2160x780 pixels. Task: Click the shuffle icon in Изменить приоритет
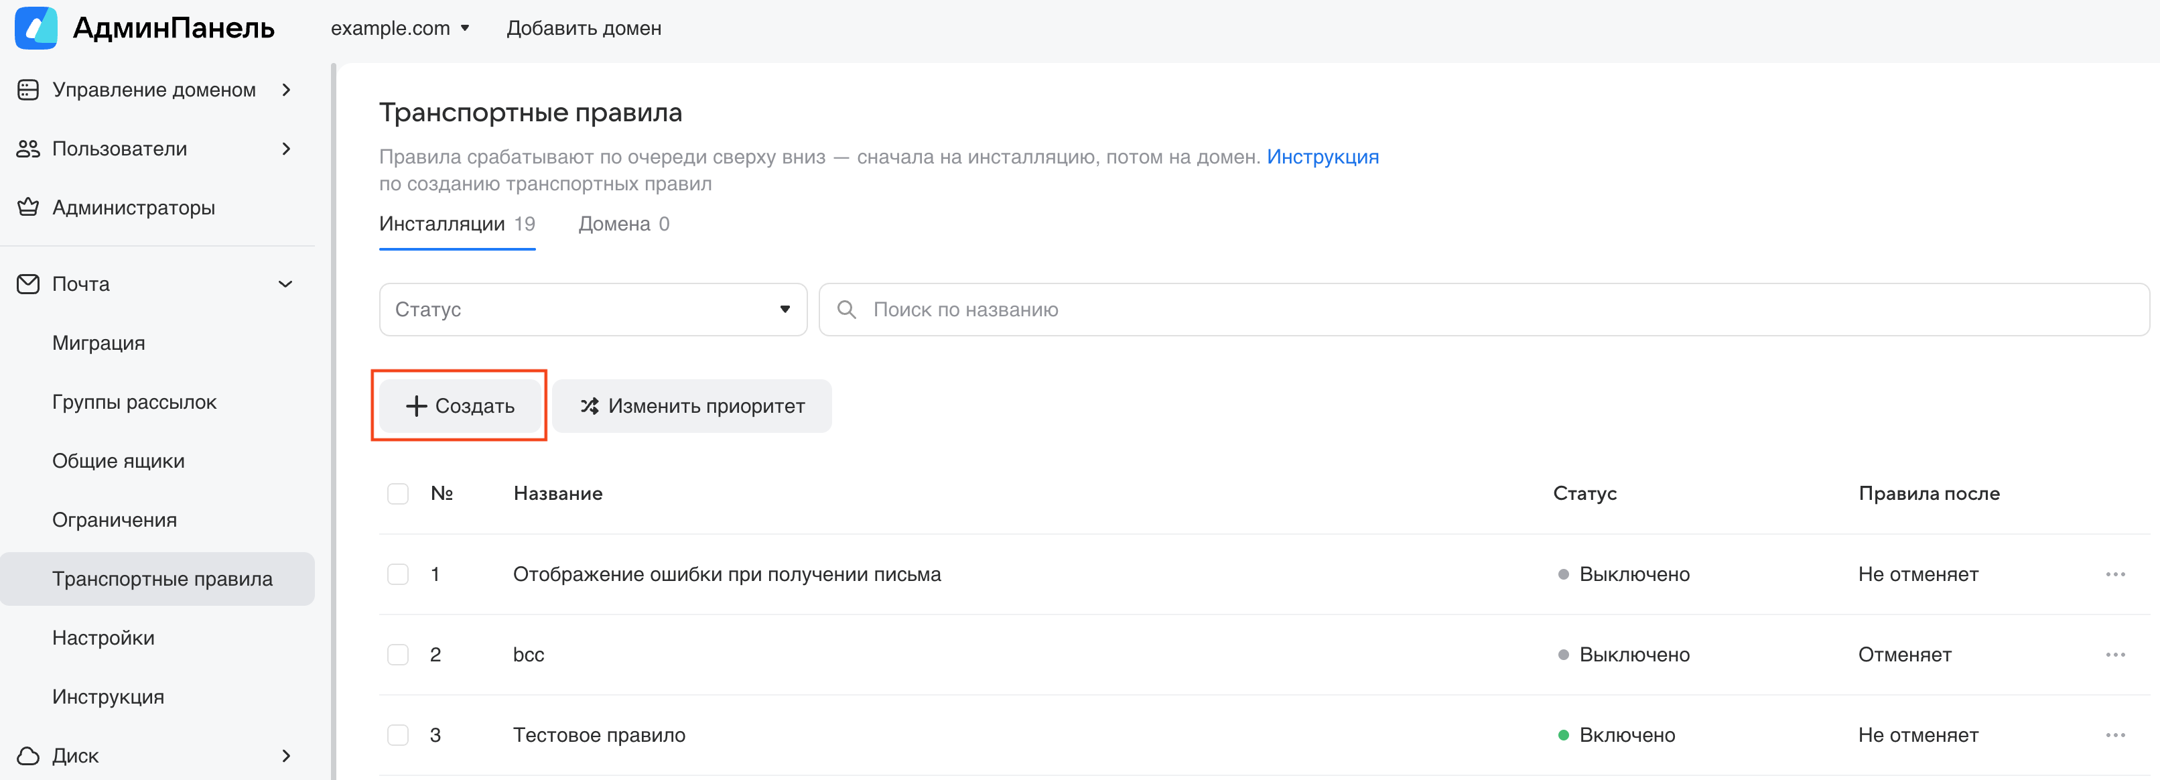[590, 406]
